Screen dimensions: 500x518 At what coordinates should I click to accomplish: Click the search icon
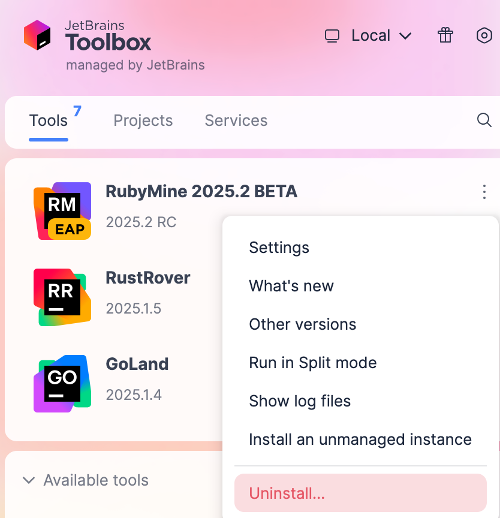pyautogui.click(x=484, y=121)
